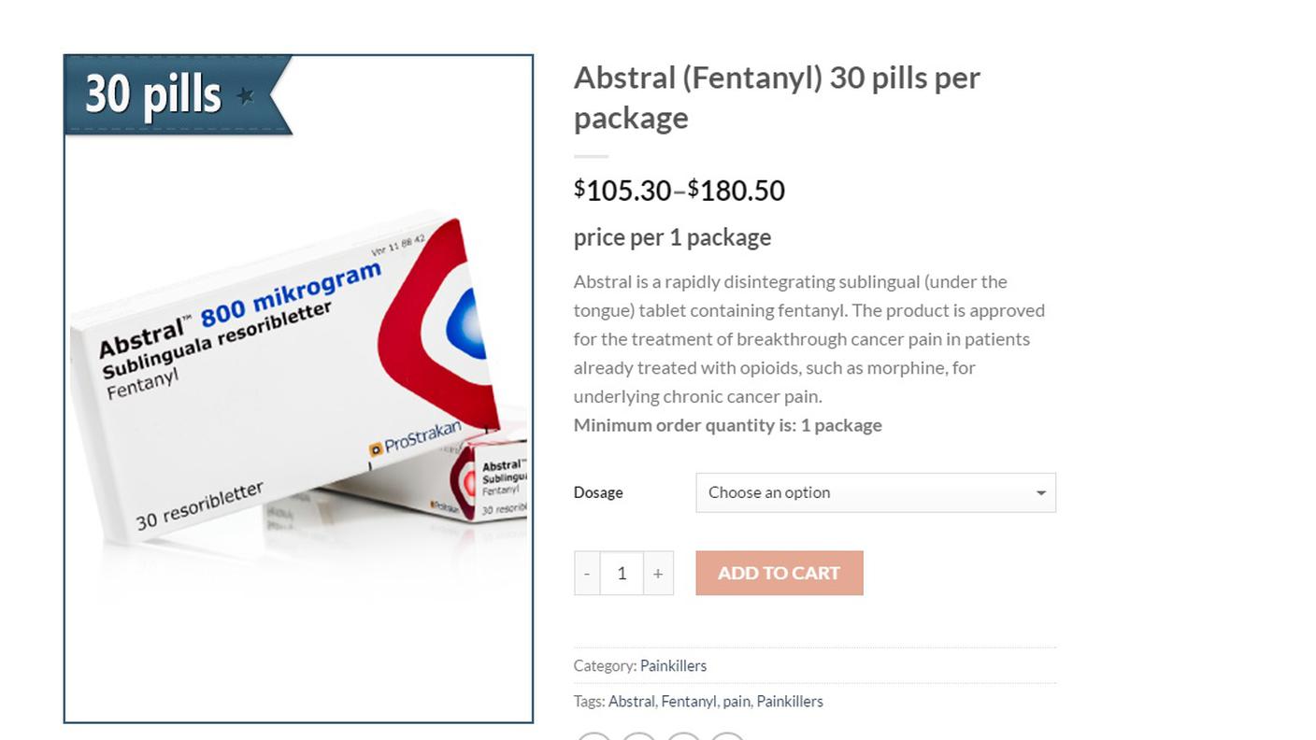Open the Painkillers category link
1316x740 pixels.
click(x=673, y=665)
